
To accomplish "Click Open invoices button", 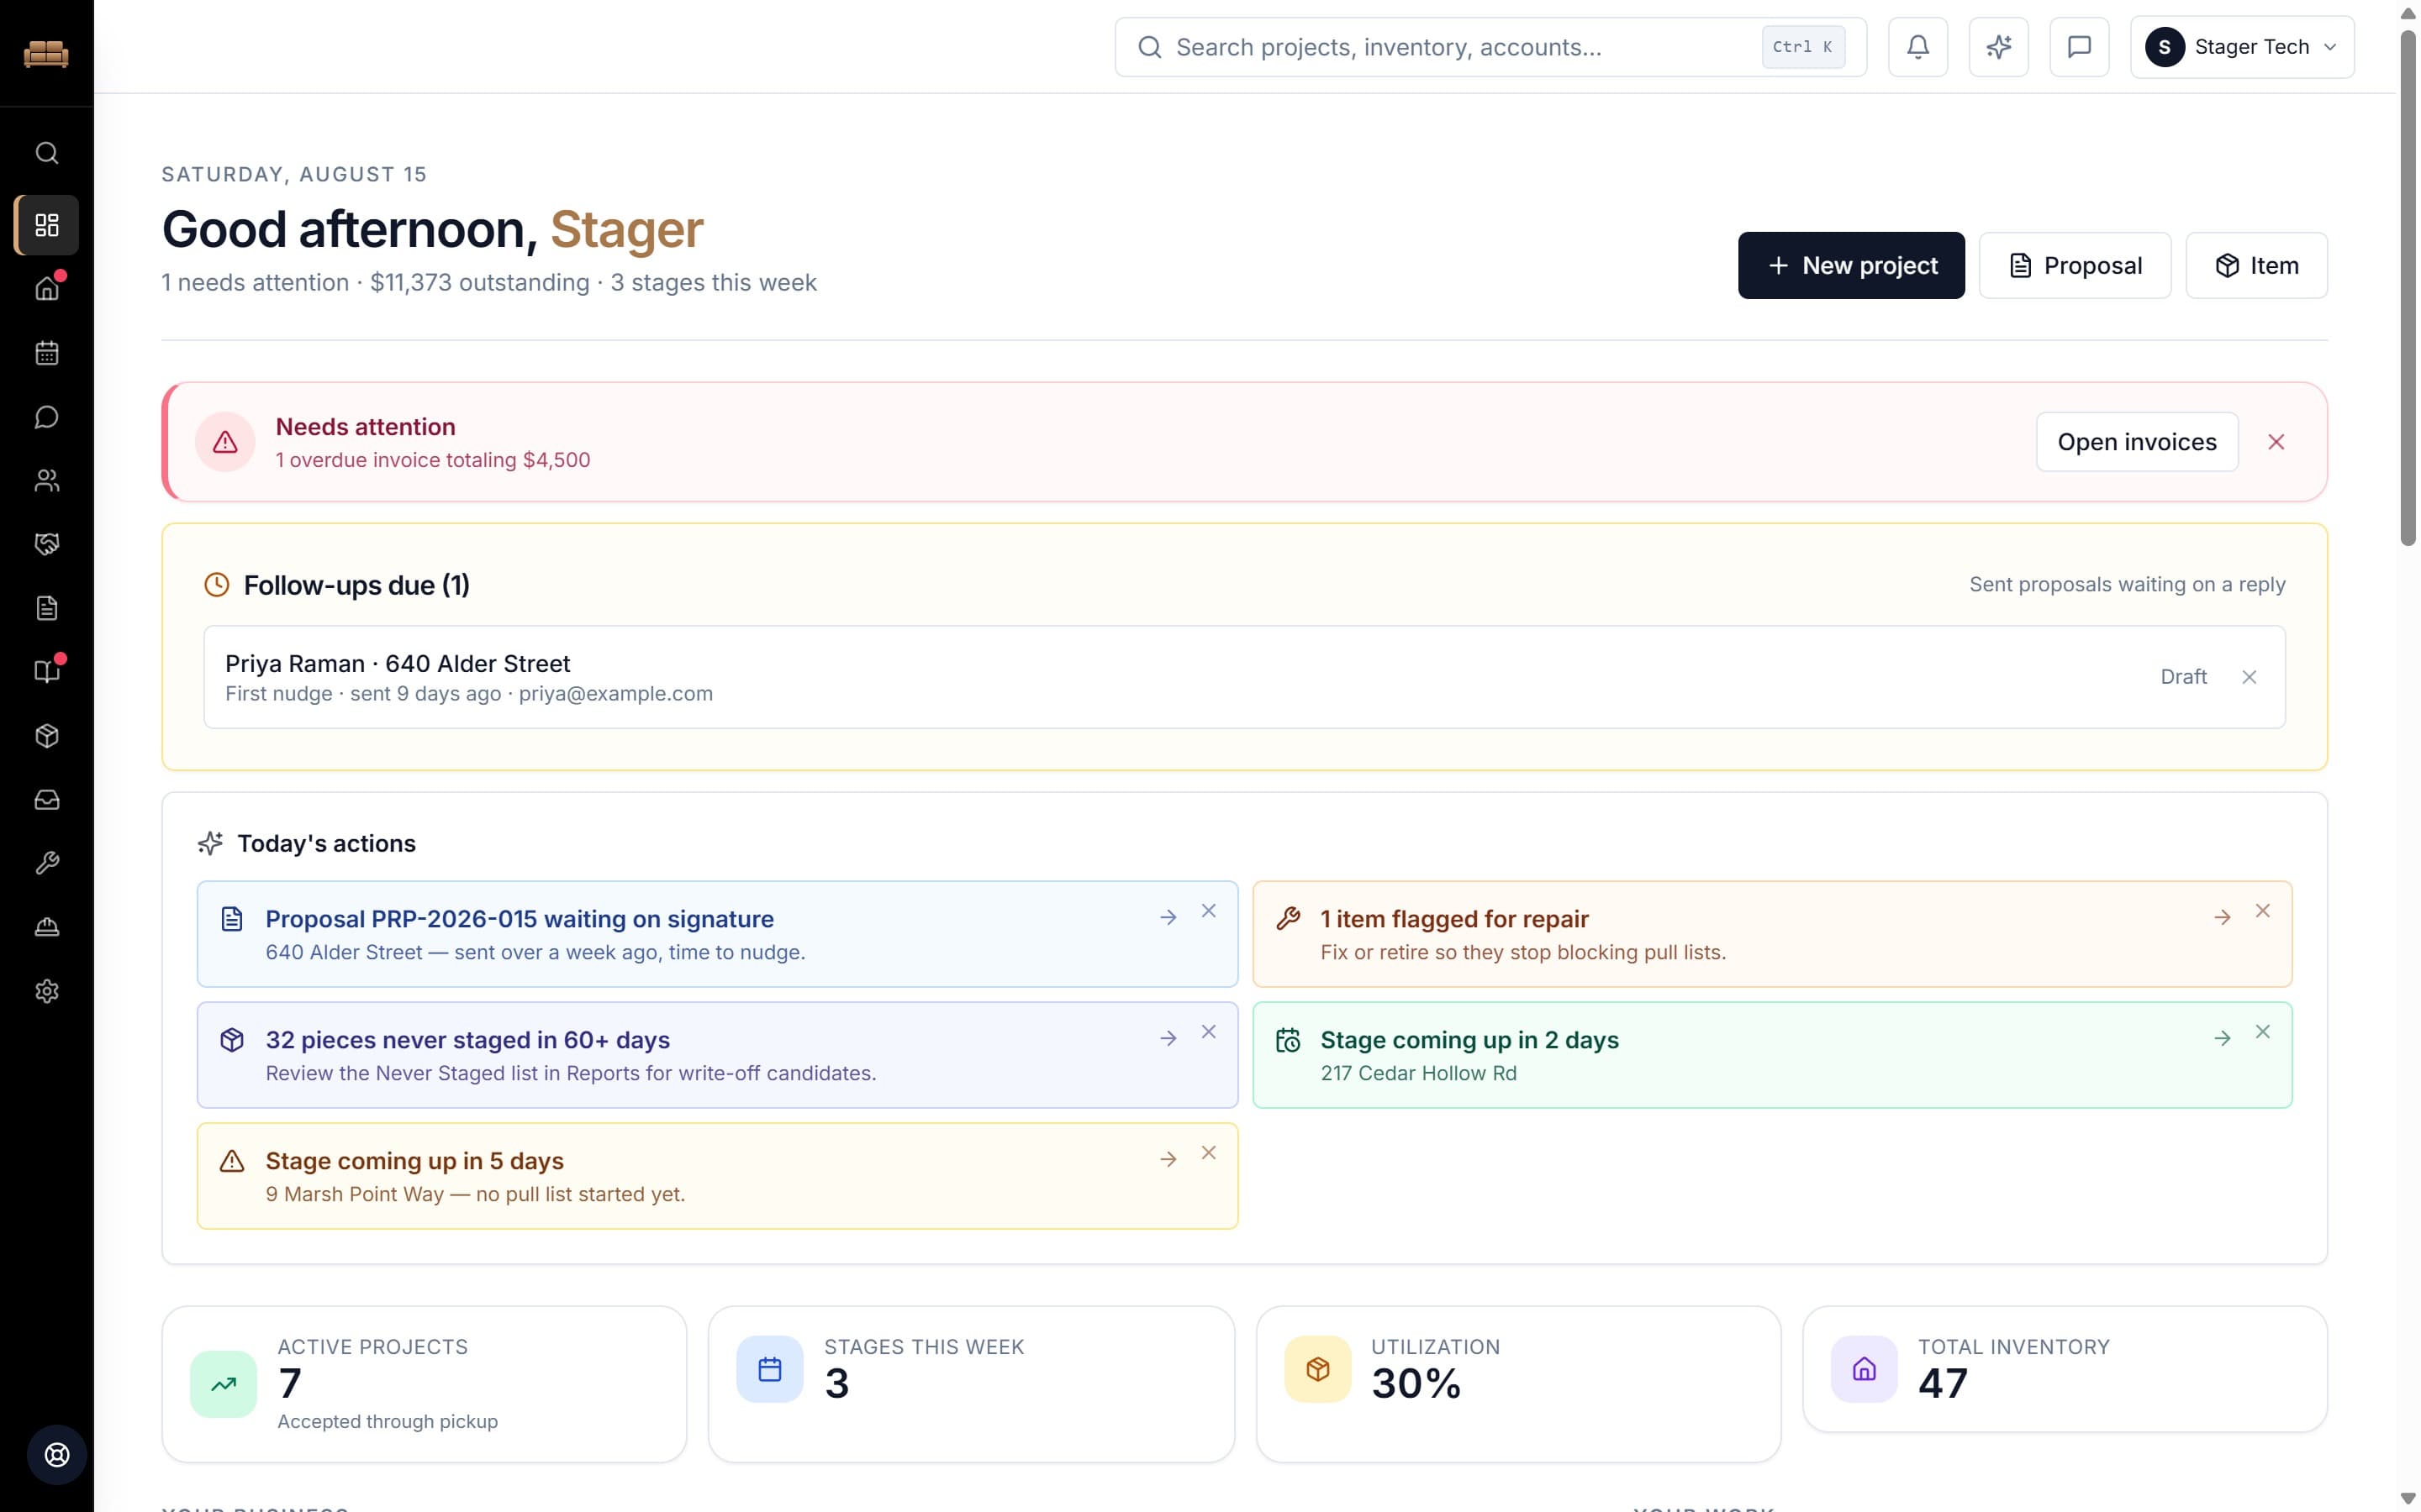I will click(x=2137, y=442).
